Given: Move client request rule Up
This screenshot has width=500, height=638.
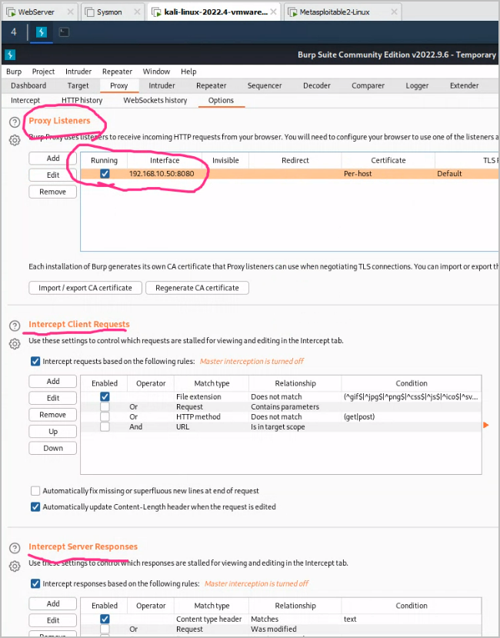Looking at the screenshot, I should [53, 431].
